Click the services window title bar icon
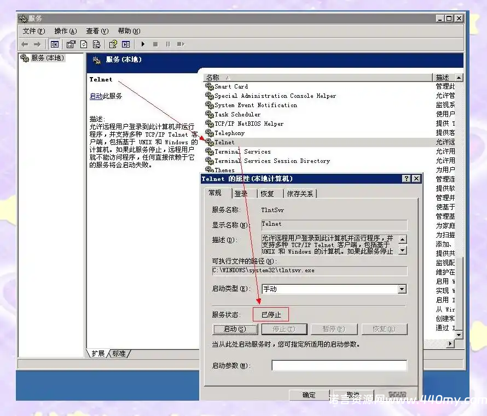 (23, 18)
